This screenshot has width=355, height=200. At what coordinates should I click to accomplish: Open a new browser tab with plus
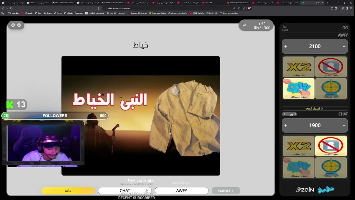327,3
